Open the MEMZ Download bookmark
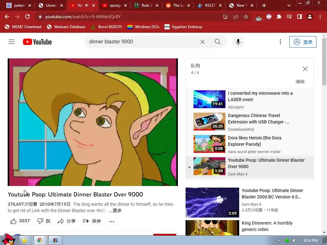Screen dimensions: 327x245 pyautogui.click(x=23, y=27)
